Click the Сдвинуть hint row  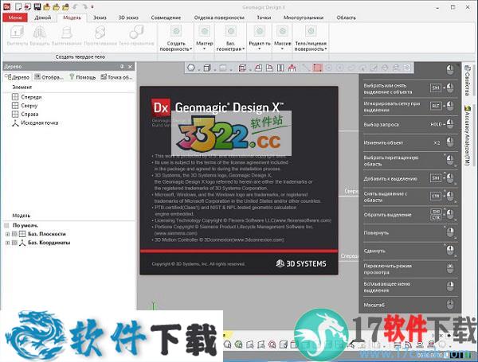click(x=410, y=251)
